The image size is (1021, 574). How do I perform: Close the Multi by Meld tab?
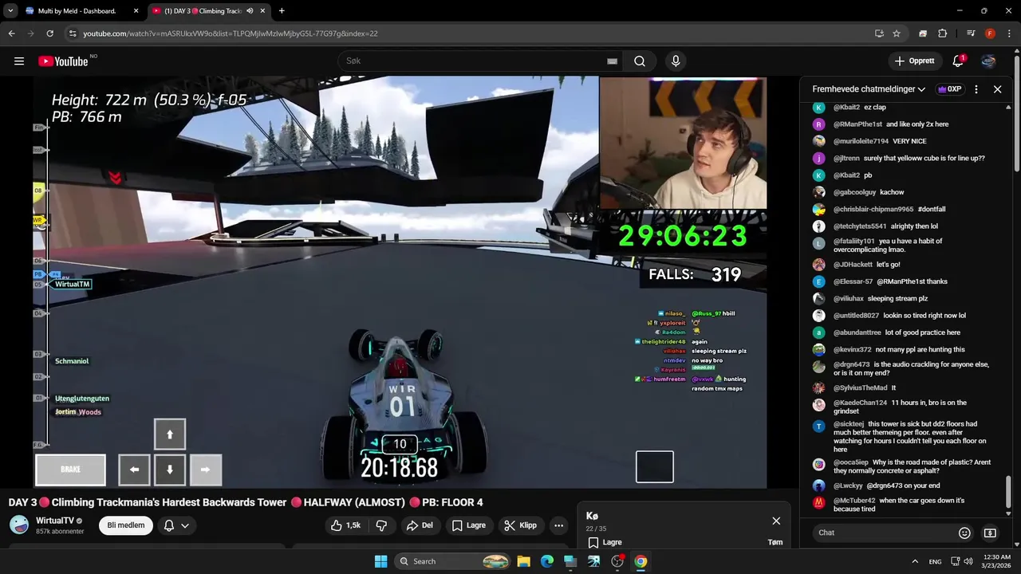[x=136, y=11]
